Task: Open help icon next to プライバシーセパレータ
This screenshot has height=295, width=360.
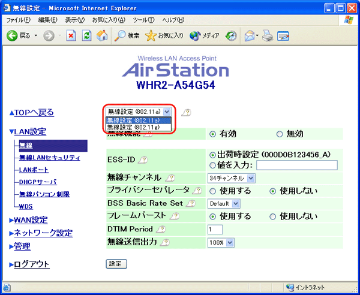Action: [197, 191]
